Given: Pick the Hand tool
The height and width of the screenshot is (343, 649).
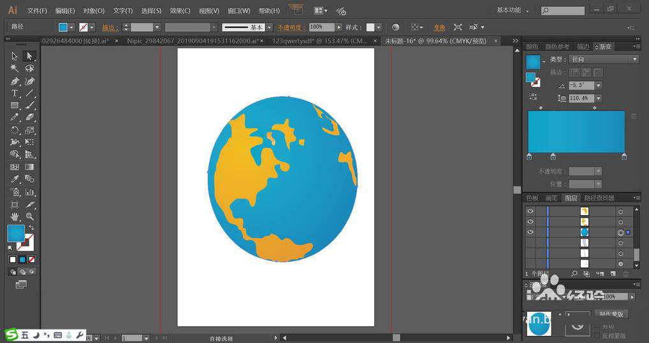Looking at the screenshot, I should pos(15,217).
